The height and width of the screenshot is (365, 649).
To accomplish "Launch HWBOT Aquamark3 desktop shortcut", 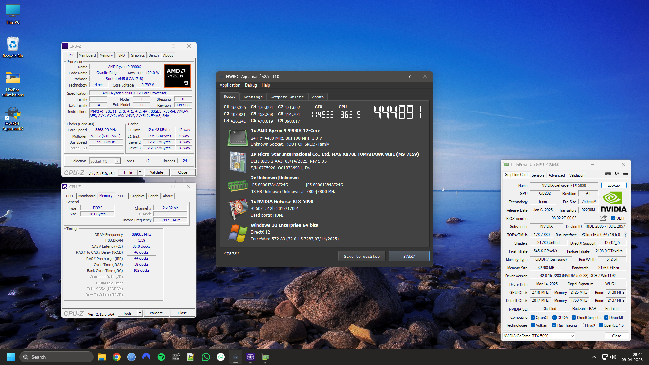I will point(13,119).
